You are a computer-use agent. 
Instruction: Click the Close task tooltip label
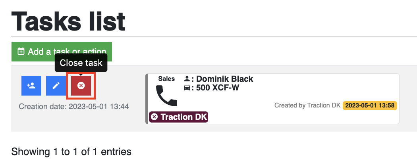click(x=81, y=63)
